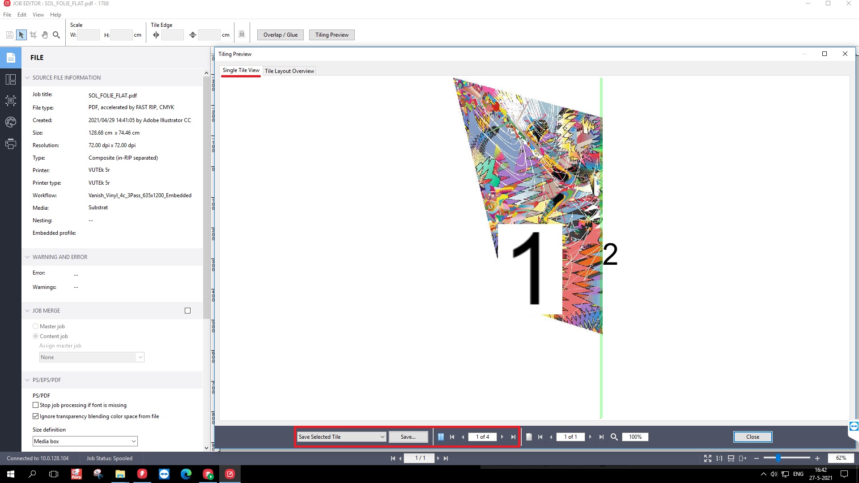
Task: Open the File menu
Action: (7, 15)
